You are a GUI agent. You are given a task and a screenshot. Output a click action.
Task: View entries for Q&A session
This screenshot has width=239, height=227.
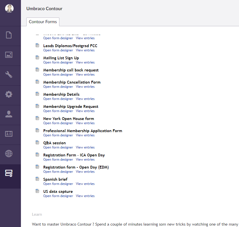click(85, 147)
